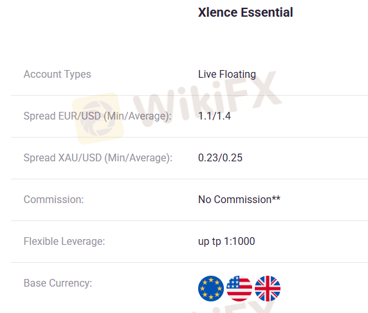368x313 pixels.
Task: Click the word Essential in the title
Action: point(267,12)
